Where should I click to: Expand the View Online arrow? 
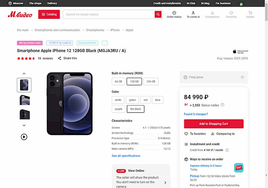[x=165, y=183]
